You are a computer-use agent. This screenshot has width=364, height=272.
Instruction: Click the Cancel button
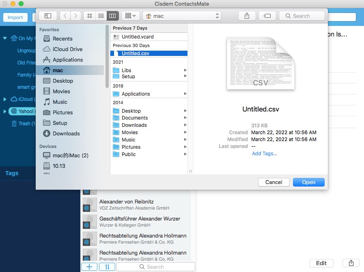click(274, 182)
